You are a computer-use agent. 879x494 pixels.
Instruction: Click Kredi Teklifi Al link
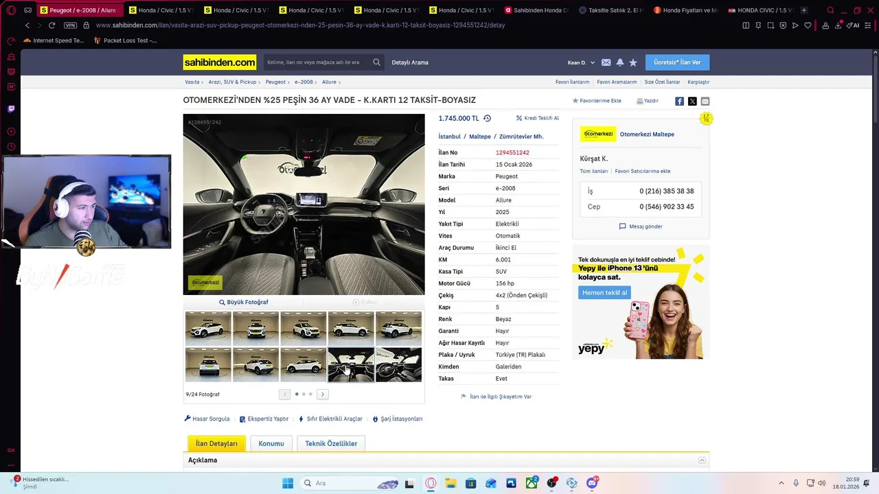(x=537, y=118)
